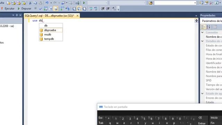Viewport: 222px width, 125px height.
Task: Click the Undo arrow icon
Action: click(x=47, y=3)
